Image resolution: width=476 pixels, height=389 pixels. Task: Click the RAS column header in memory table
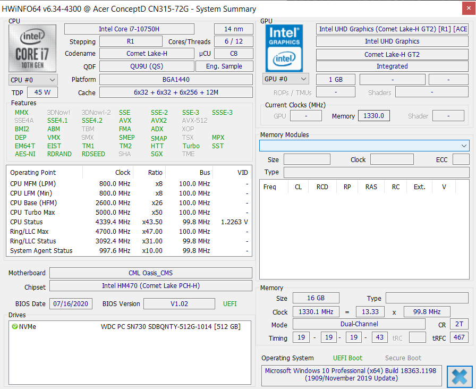371,187
